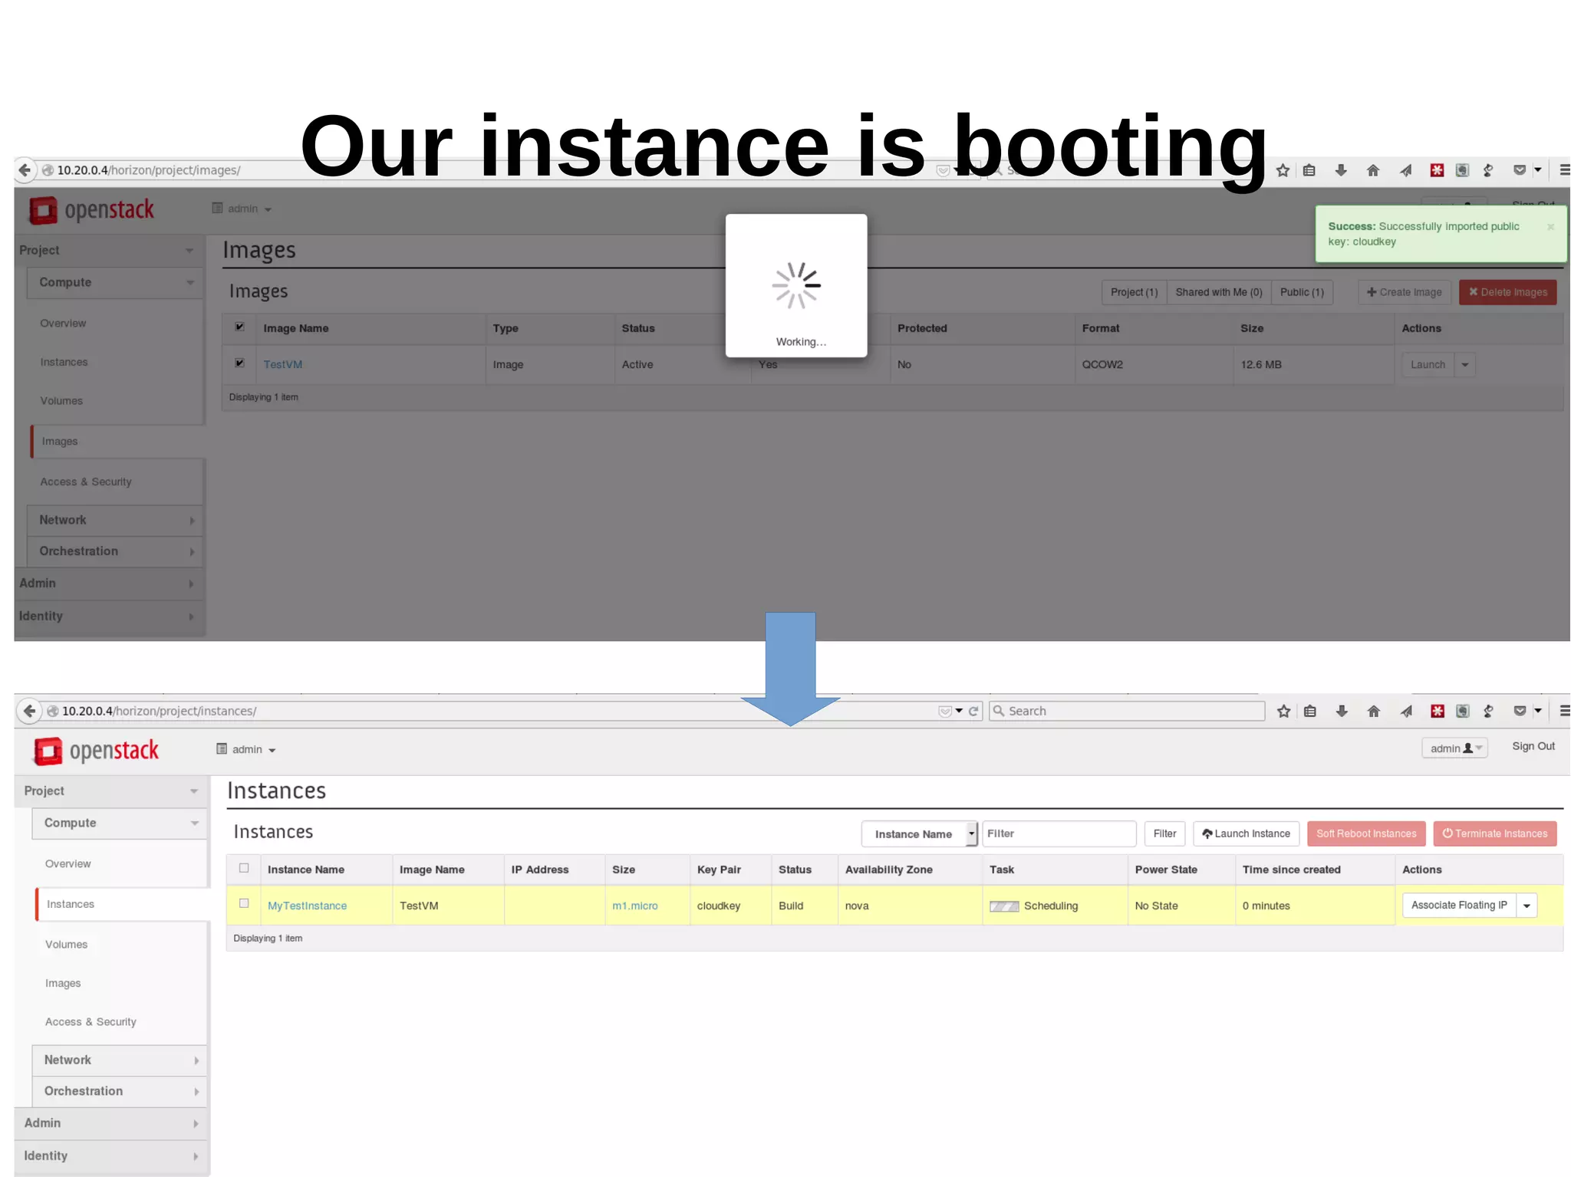Expand the Admin section on Instances sidebar
This screenshot has height=1177, width=1571.
tap(111, 1123)
